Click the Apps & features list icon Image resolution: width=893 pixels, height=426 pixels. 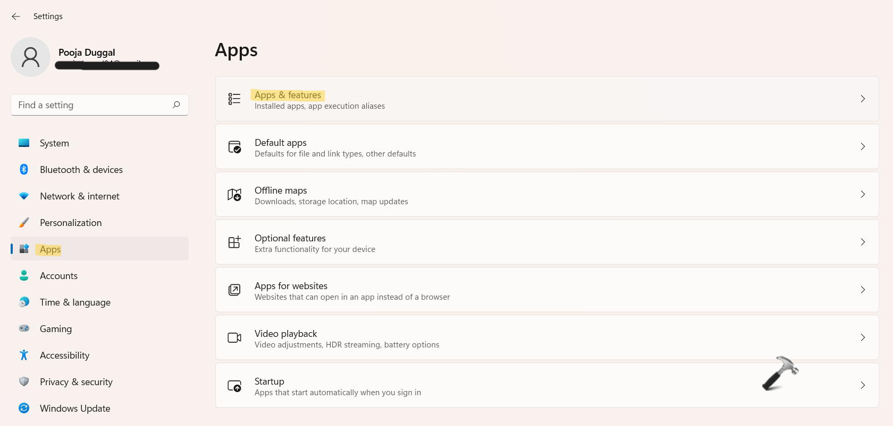point(234,99)
